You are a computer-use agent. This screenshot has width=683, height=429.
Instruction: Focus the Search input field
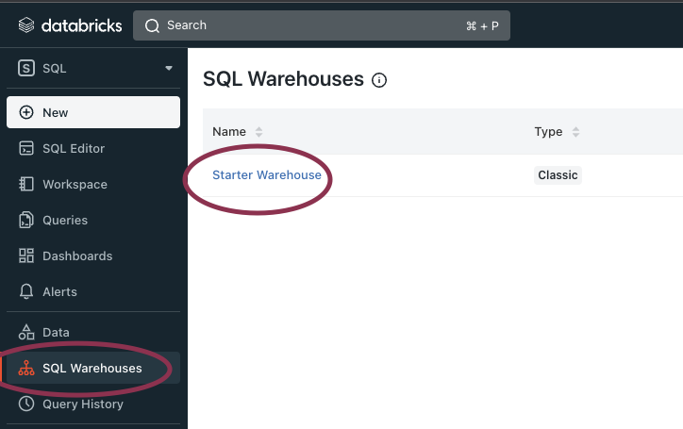point(322,25)
